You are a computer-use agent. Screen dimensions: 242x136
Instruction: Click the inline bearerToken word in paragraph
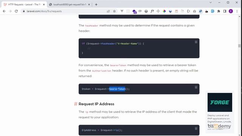click(118, 65)
